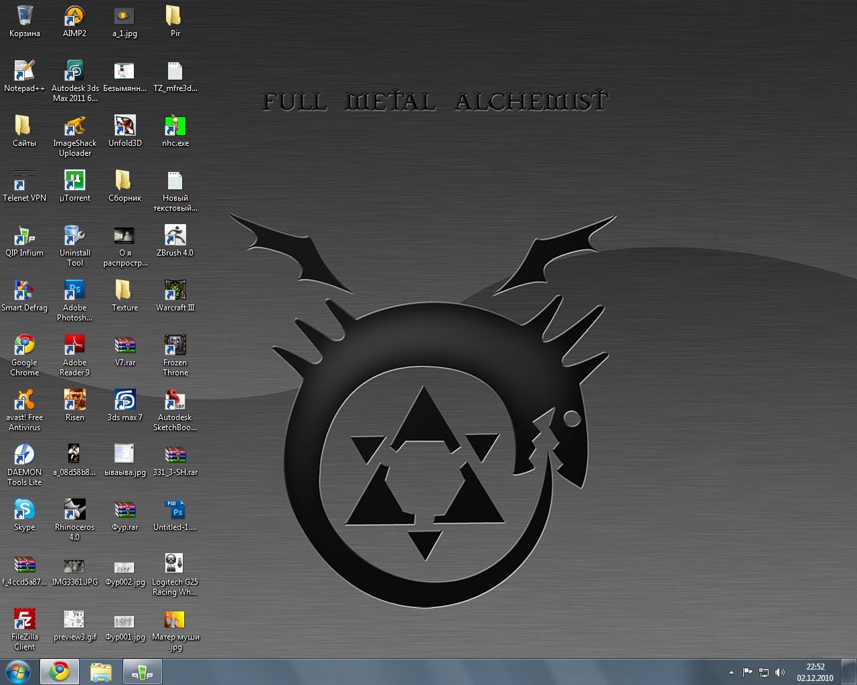Open the Windows Start menu
Image resolution: width=857 pixels, height=685 pixels.
18,672
